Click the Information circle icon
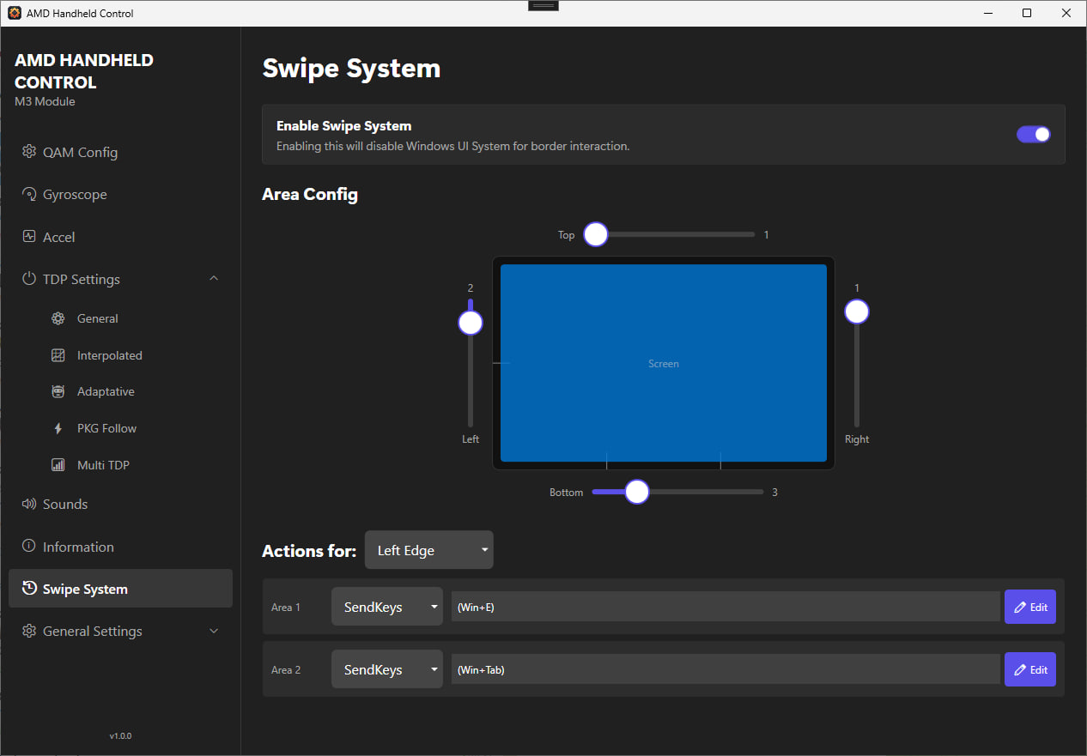Screen dimensions: 1087x756 29,547
